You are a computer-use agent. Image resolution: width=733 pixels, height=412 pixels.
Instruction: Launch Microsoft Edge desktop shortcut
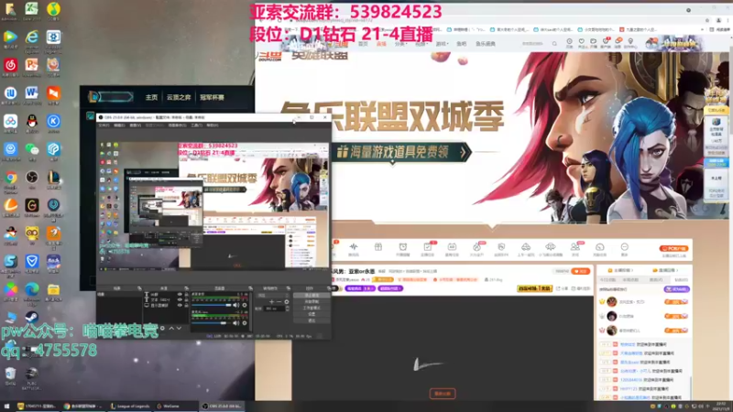coord(32,289)
